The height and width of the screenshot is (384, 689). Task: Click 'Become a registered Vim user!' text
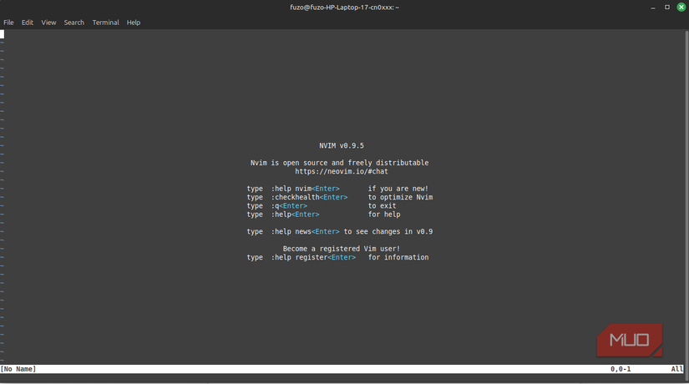tap(342, 249)
